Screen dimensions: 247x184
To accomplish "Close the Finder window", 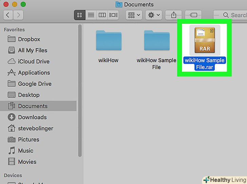I will [x=6, y=4].
